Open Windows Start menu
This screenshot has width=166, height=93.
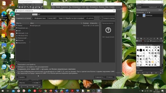click(3, 91)
